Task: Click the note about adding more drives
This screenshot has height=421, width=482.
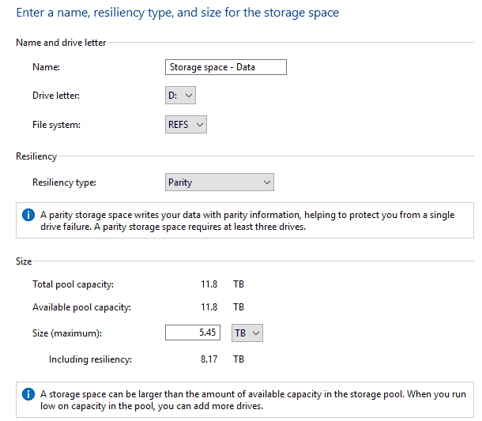Action: pos(254,400)
